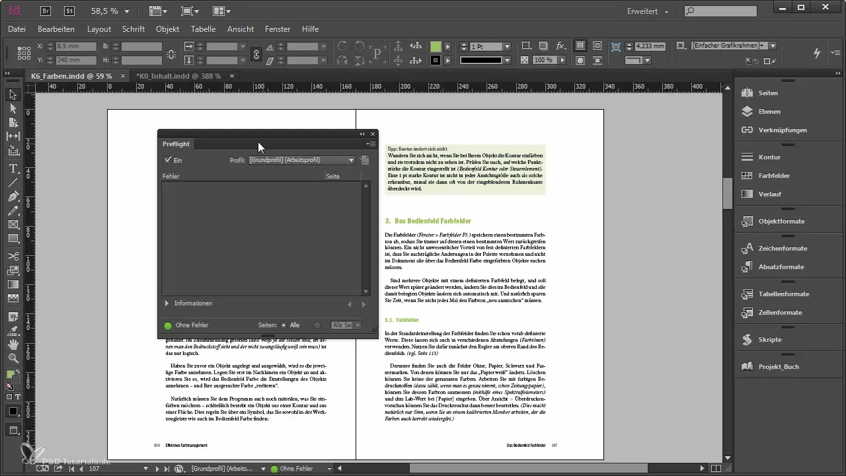846x476 pixels.
Task: Select the Selection tool (black arrow)
Action: [13, 95]
